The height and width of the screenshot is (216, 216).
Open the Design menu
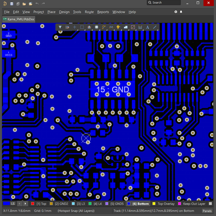64,12
